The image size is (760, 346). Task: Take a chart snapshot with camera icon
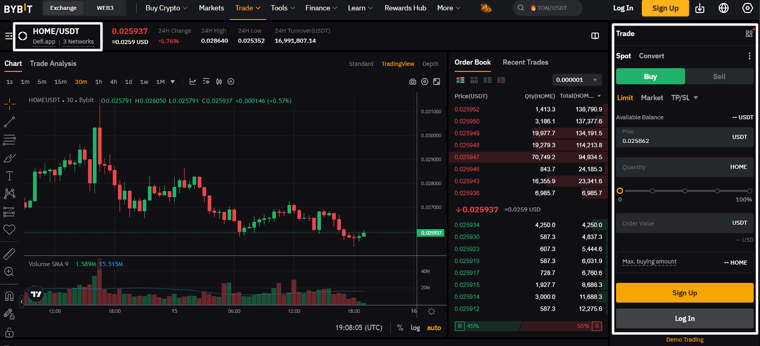click(412, 82)
